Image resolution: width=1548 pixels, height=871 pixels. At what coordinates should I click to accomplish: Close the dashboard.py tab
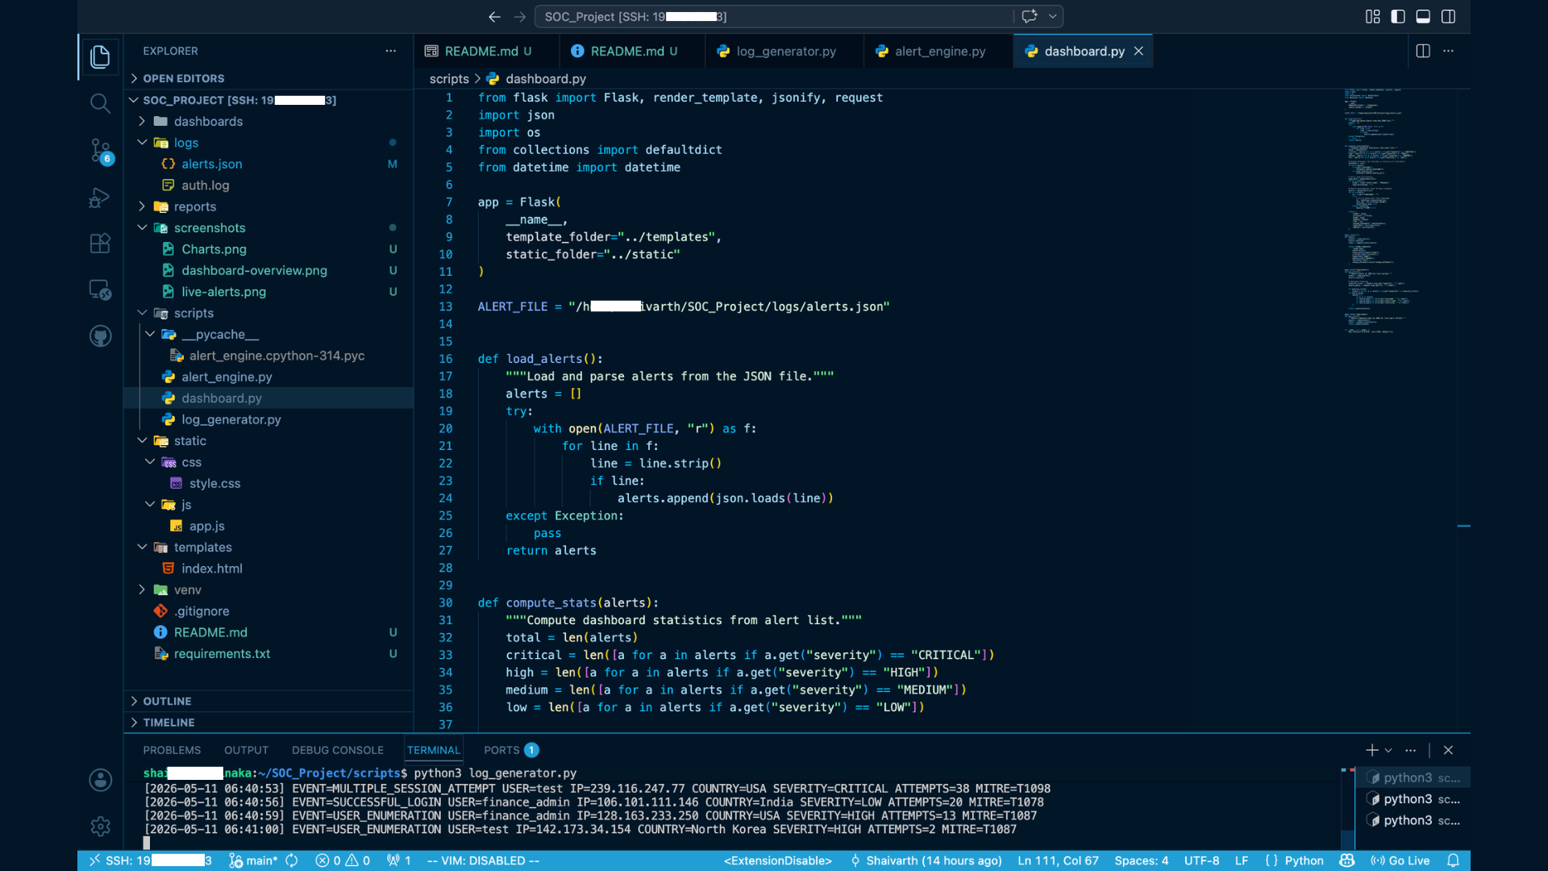[x=1138, y=51]
